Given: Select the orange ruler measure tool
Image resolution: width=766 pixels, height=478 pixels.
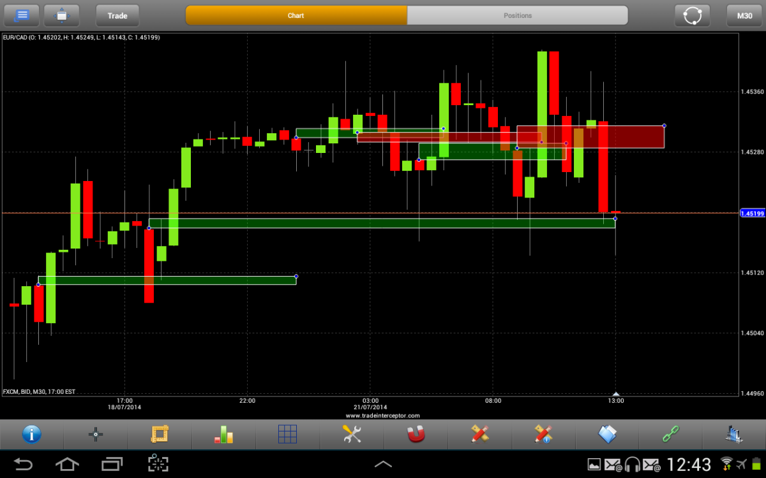Looking at the screenshot, I should coord(160,434).
